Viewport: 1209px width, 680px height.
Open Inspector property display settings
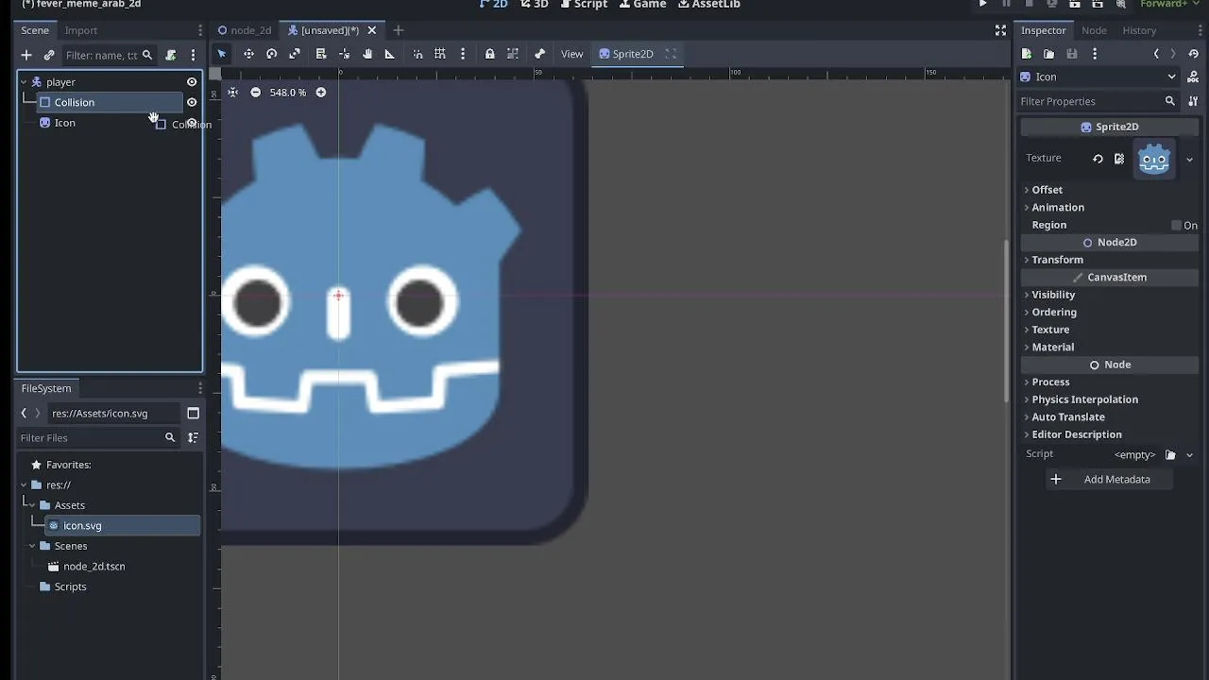coord(1194,101)
